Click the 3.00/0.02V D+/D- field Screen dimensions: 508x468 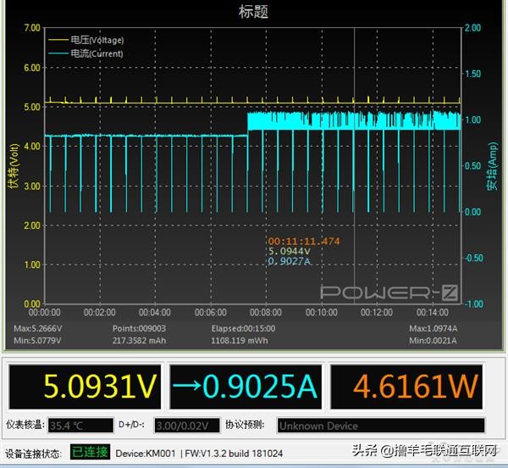click(x=187, y=426)
